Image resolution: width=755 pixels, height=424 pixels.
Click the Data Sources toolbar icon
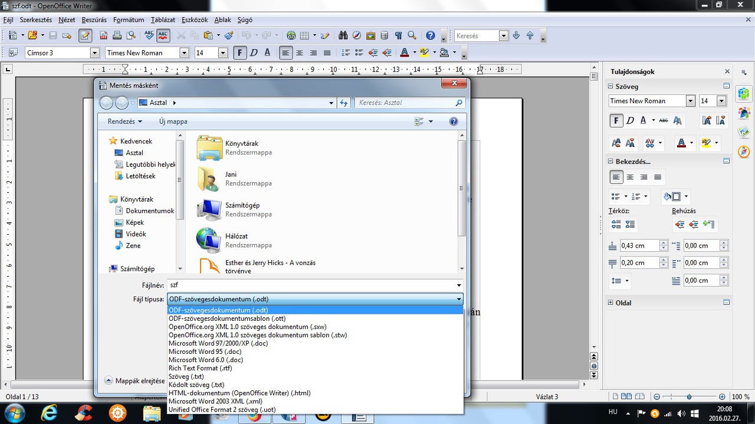point(385,35)
